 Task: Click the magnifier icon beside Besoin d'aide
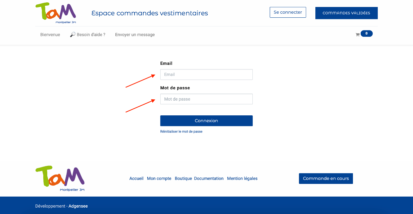(x=72, y=34)
